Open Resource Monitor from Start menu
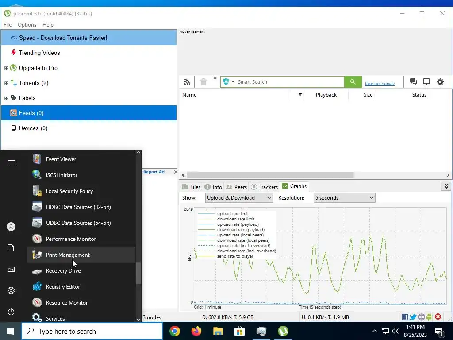Screen dimensions: 453x340 (x=81, y=303)
